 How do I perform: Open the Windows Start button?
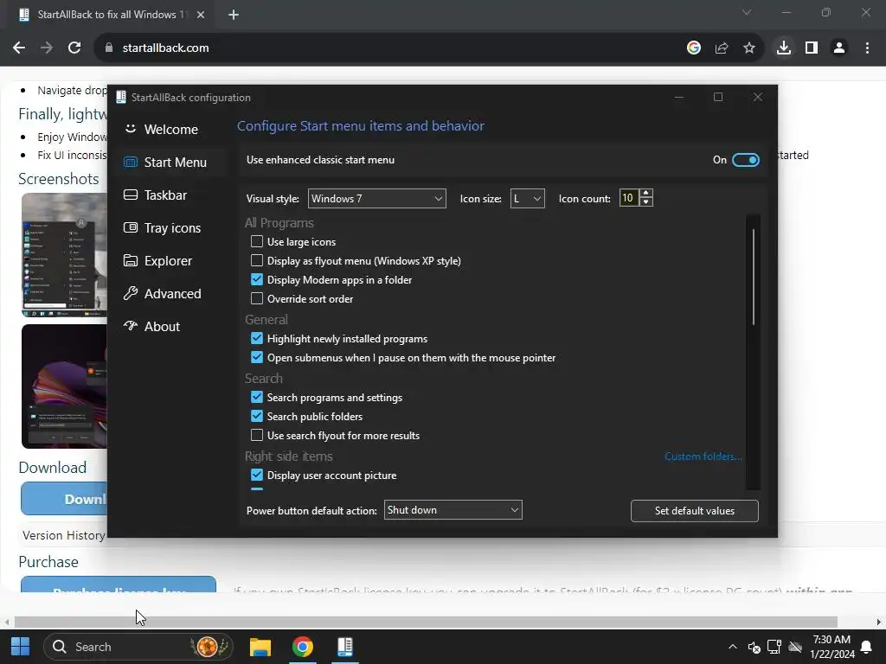pos(21,647)
